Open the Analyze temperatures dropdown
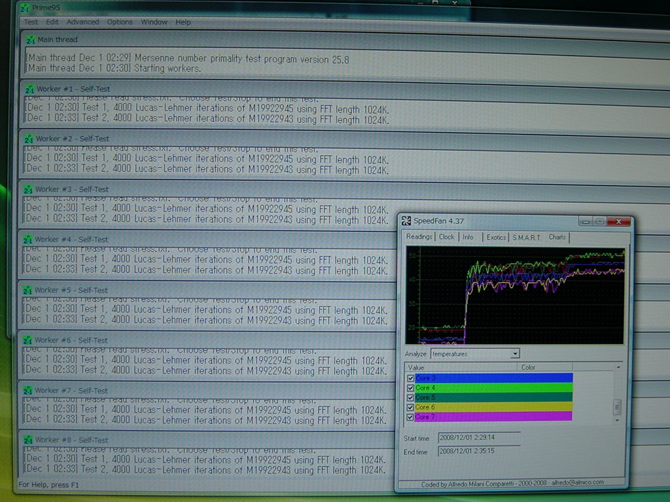Viewport: 670px width, 502px height. click(x=516, y=354)
